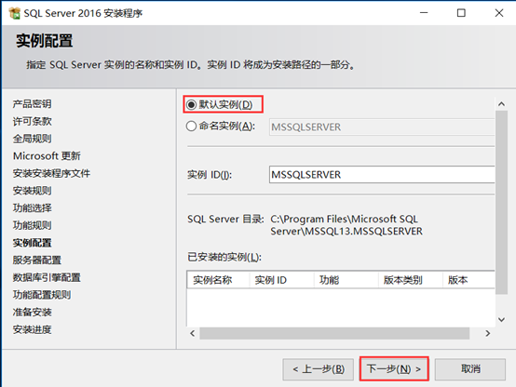Select the 默认实例(D) radio button
The image size is (516, 387).
(191, 104)
